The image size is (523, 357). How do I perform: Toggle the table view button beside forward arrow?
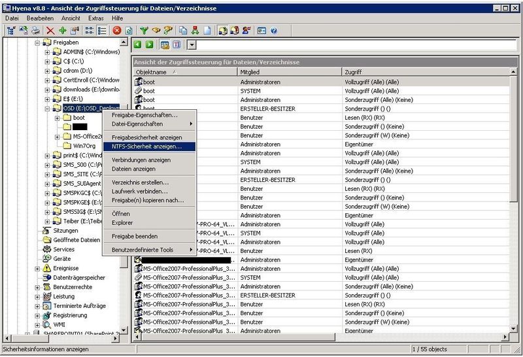point(165,44)
